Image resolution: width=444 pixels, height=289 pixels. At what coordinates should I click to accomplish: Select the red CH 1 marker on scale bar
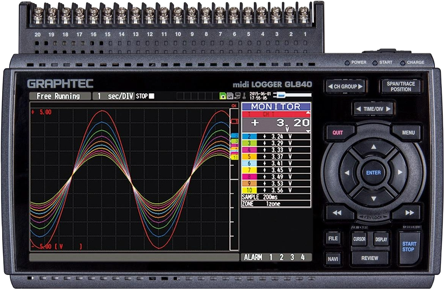coord(235,121)
